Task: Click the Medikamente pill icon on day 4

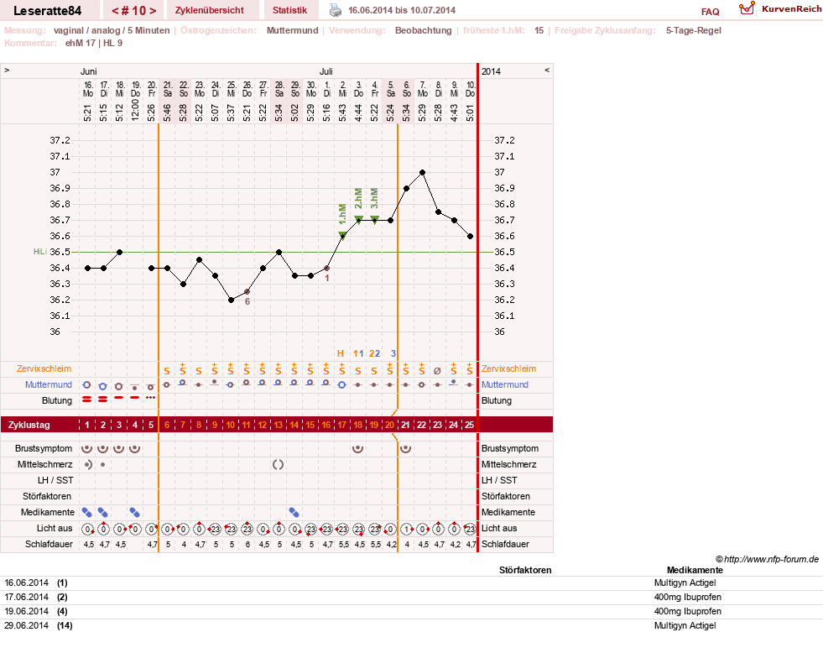Action: coord(135,512)
